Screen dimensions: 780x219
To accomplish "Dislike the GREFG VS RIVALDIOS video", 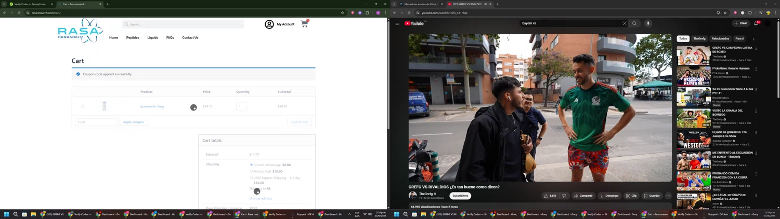I will pyautogui.click(x=564, y=196).
